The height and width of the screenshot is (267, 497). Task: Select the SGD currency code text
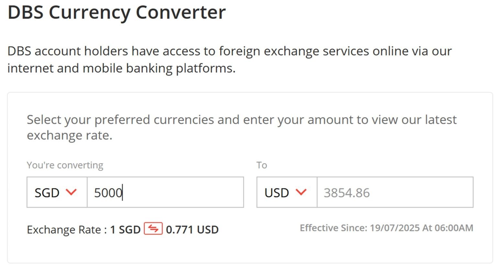[47, 192]
